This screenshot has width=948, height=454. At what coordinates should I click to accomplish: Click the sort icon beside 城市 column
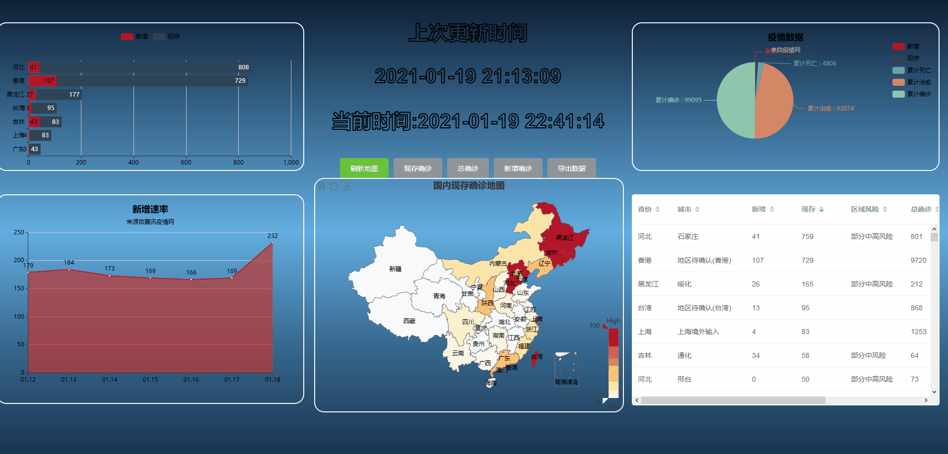pos(697,209)
